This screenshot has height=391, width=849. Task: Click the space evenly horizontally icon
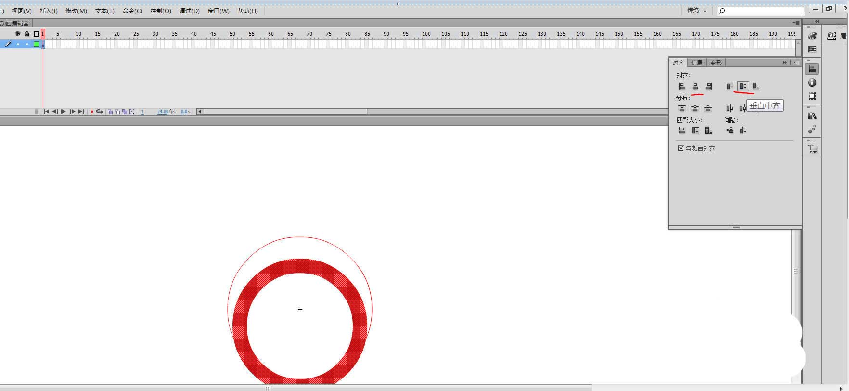click(743, 130)
